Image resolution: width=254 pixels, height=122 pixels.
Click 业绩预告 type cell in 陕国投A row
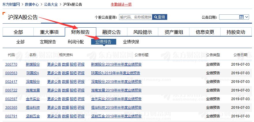[x=213, y=73]
